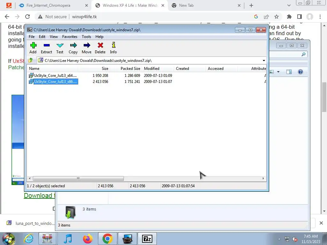The image size is (327, 245).
Task: Select the UxStyle_Core_Jul13_x86 file
Action: 53,81
